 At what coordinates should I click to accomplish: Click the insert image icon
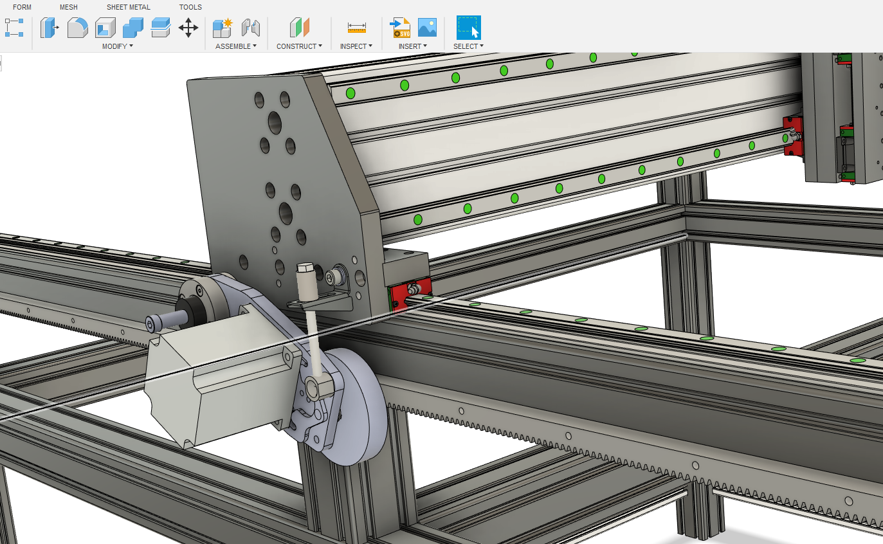point(427,28)
